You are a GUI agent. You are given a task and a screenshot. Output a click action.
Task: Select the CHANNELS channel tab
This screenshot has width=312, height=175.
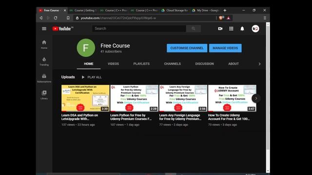[172, 64]
